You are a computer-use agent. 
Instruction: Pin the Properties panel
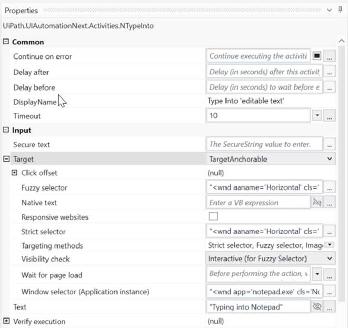[340, 10]
